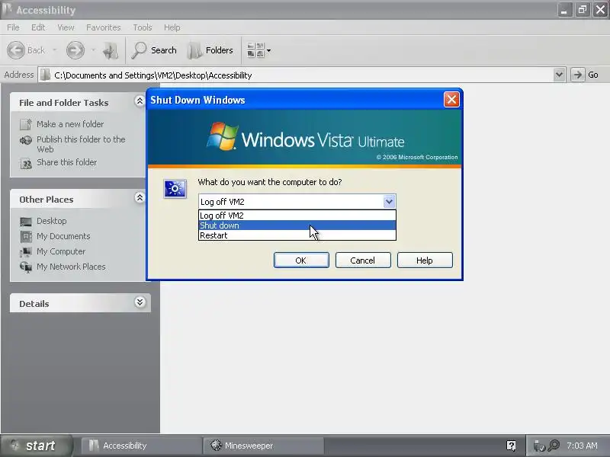The width and height of the screenshot is (610, 457).
Task: Click the My Computer icon
Action: pyautogui.click(x=26, y=252)
